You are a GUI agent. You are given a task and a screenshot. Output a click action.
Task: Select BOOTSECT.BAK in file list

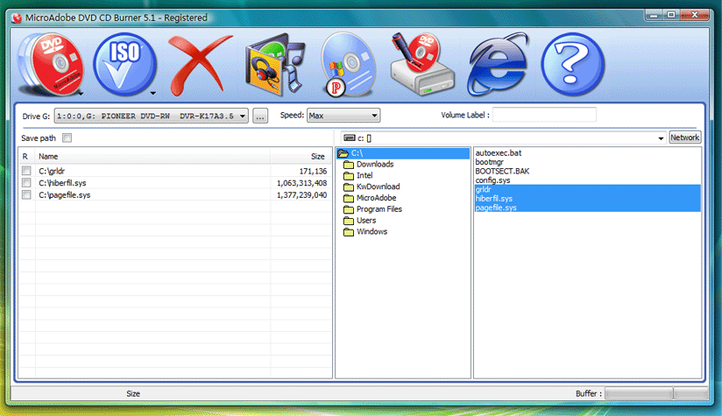pyautogui.click(x=502, y=171)
